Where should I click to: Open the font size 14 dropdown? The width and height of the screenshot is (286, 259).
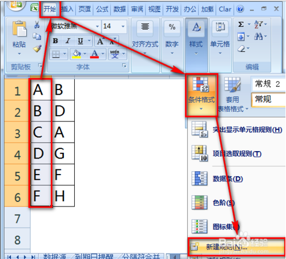[x=123, y=26]
